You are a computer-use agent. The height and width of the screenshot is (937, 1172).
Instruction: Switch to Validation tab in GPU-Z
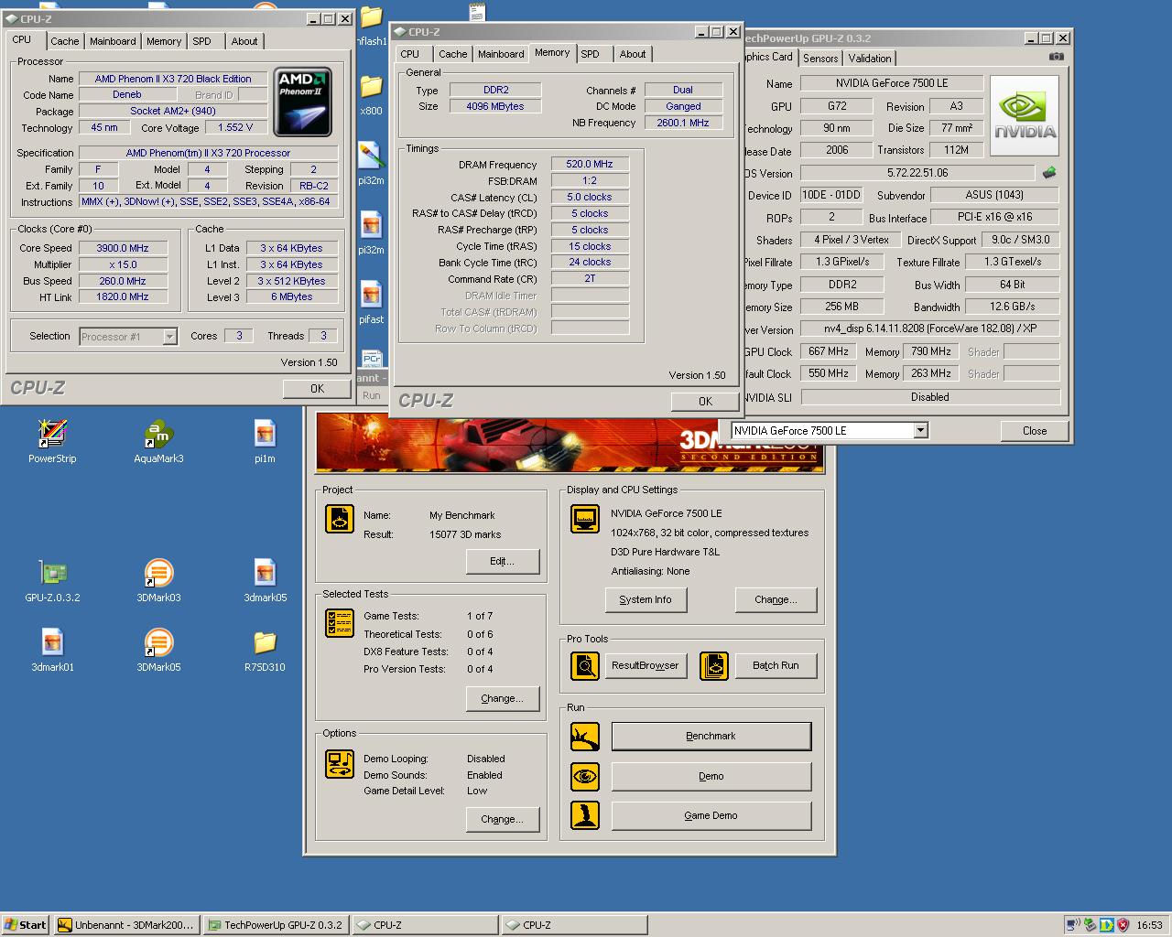[x=870, y=58]
